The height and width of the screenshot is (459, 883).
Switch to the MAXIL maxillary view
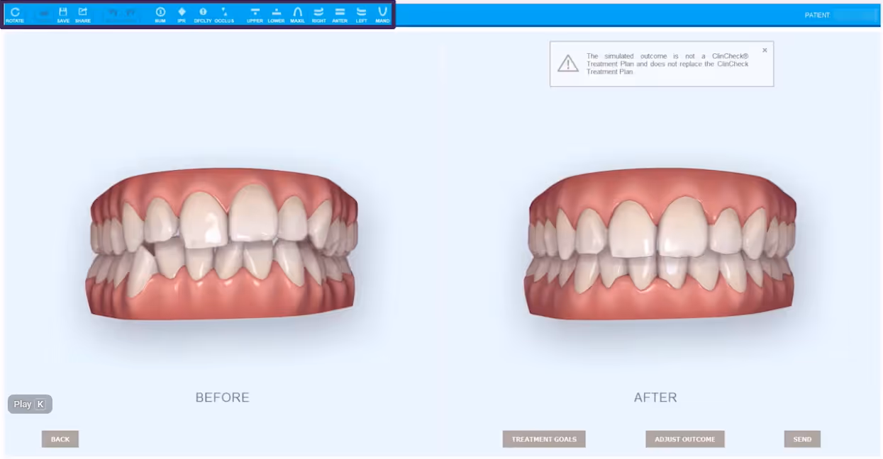click(x=298, y=14)
